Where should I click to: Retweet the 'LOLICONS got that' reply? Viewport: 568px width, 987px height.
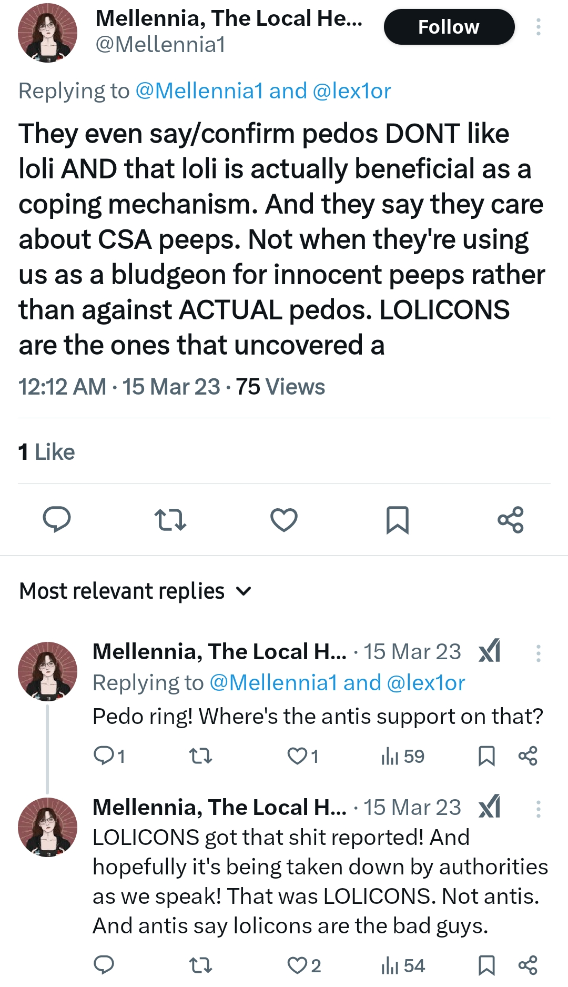tap(200, 965)
